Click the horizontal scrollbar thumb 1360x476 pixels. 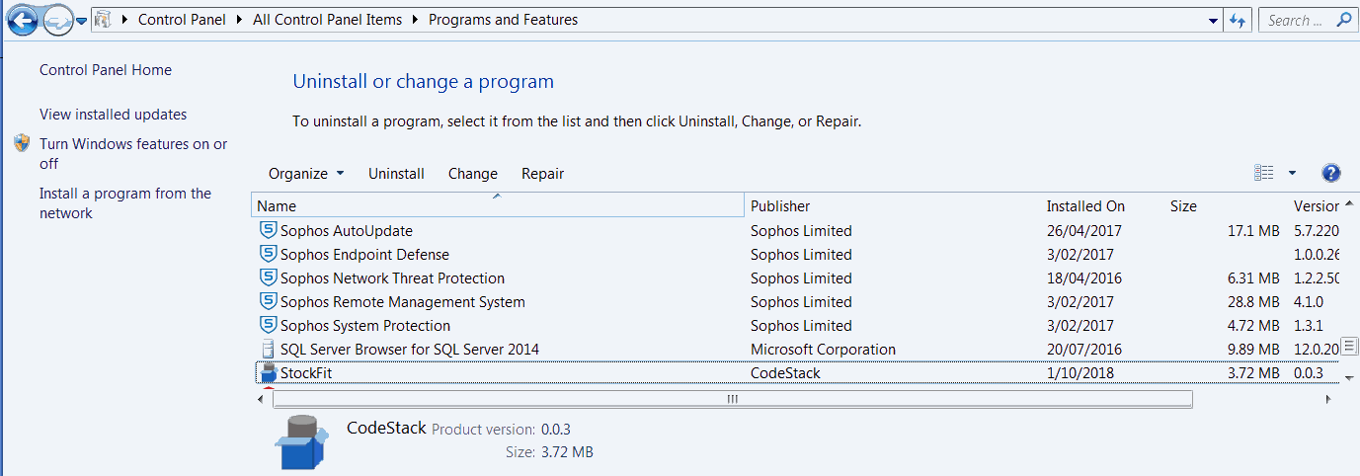732,399
